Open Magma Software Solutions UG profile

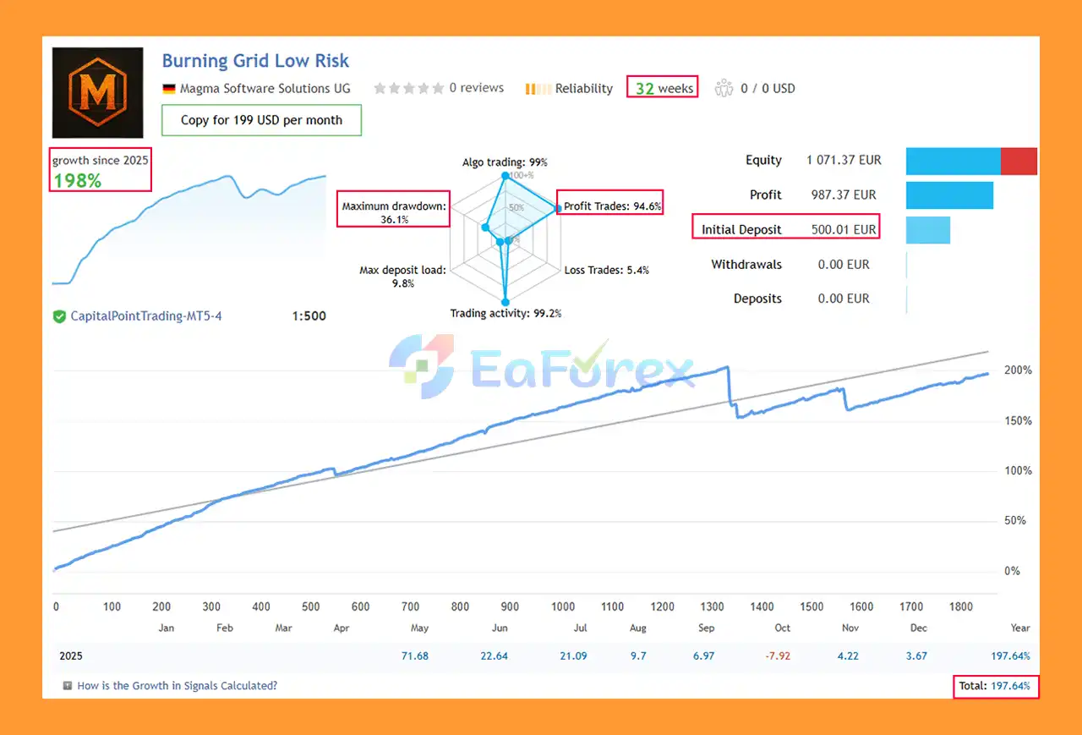click(265, 89)
